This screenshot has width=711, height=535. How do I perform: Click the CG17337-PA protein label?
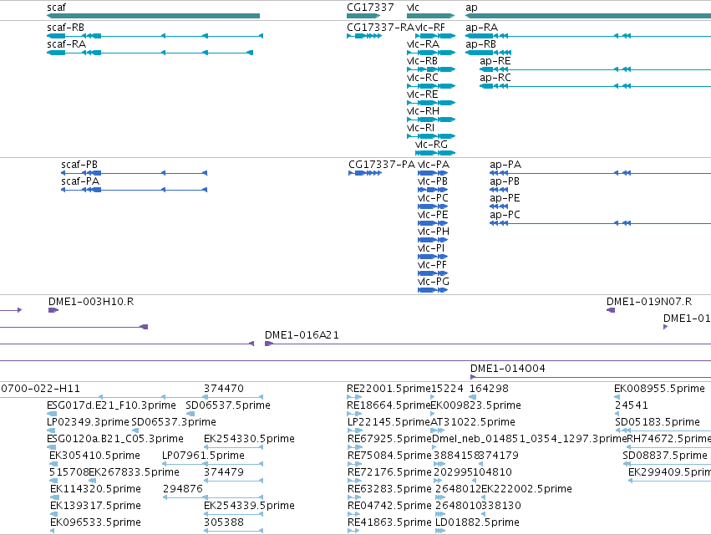coord(382,165)
